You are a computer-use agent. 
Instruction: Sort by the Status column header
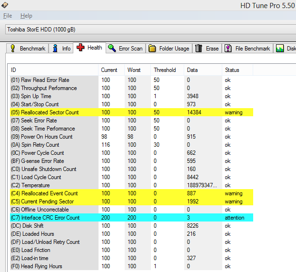237,70
